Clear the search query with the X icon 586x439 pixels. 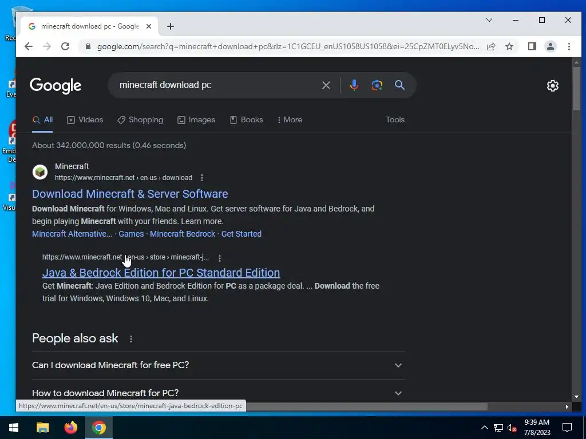click(326, 85)
